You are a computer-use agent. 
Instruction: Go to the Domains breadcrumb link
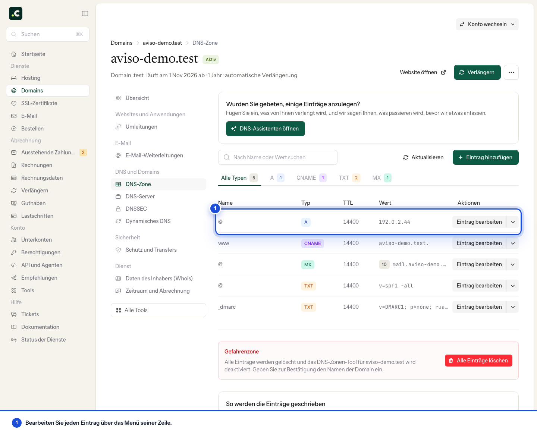pos(122,43)
